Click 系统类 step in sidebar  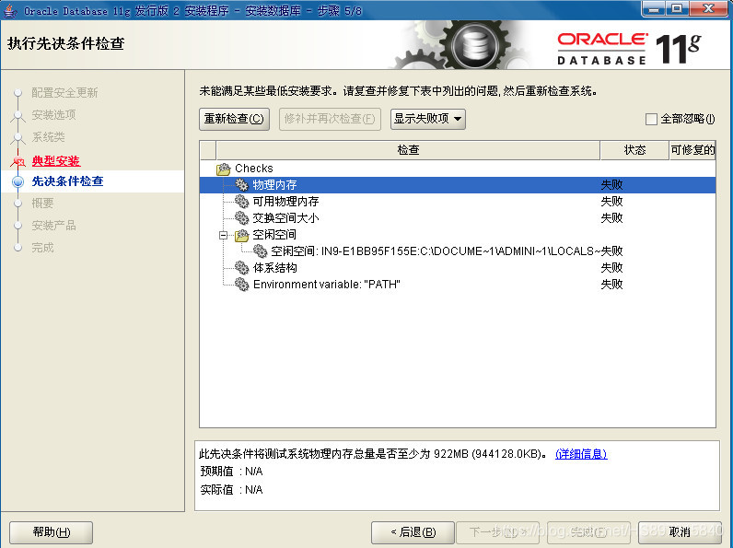(48, 137)
